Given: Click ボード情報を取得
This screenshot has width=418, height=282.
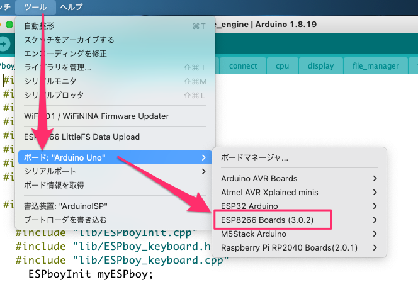Looking at the screenshot, I should [54, 185].
